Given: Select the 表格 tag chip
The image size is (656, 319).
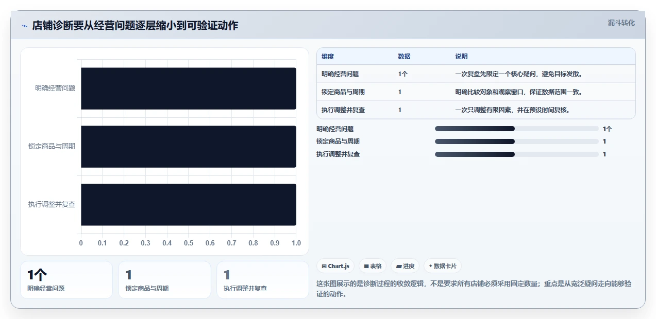Looking at the screenshot, I should click(x=373, y=266).
